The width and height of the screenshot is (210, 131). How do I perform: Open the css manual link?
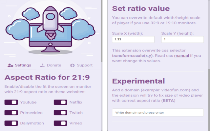coord(181,56)
